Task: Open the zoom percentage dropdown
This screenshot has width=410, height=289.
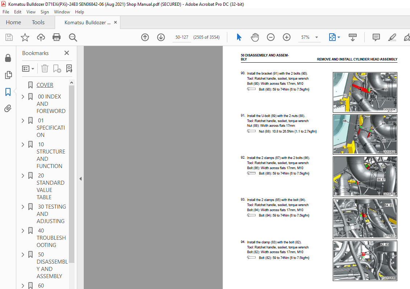Action: click(x=316, y=37)
